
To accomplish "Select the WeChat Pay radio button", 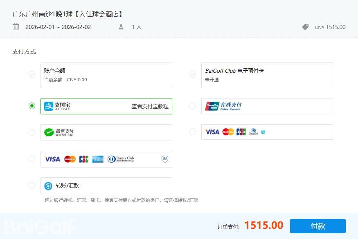I will point(32,132).
